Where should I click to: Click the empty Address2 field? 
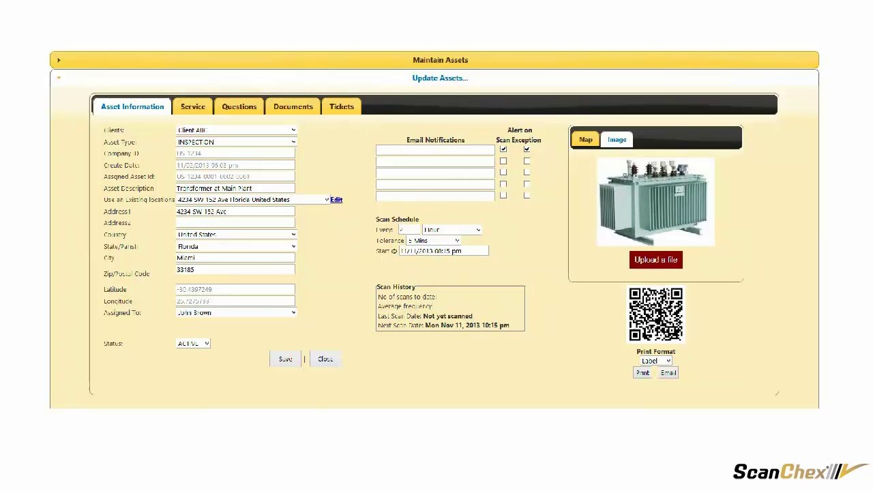click(235, 223)
